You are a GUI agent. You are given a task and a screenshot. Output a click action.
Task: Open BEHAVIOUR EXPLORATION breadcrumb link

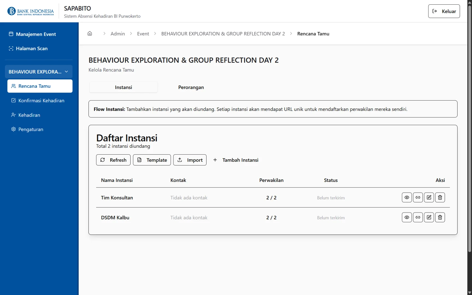tap(223, 34)
